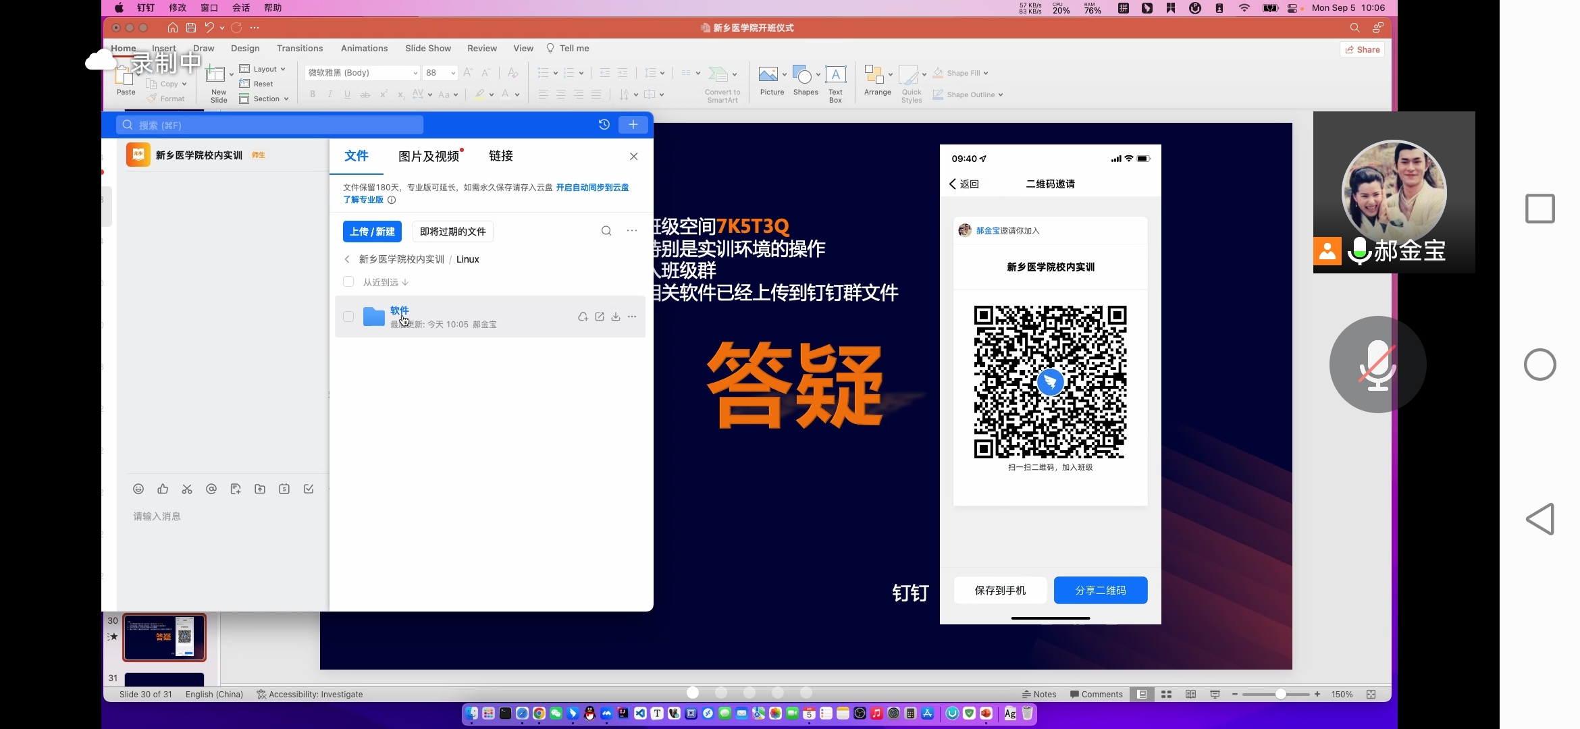Click the file search magnifier icon

[606, 231]
